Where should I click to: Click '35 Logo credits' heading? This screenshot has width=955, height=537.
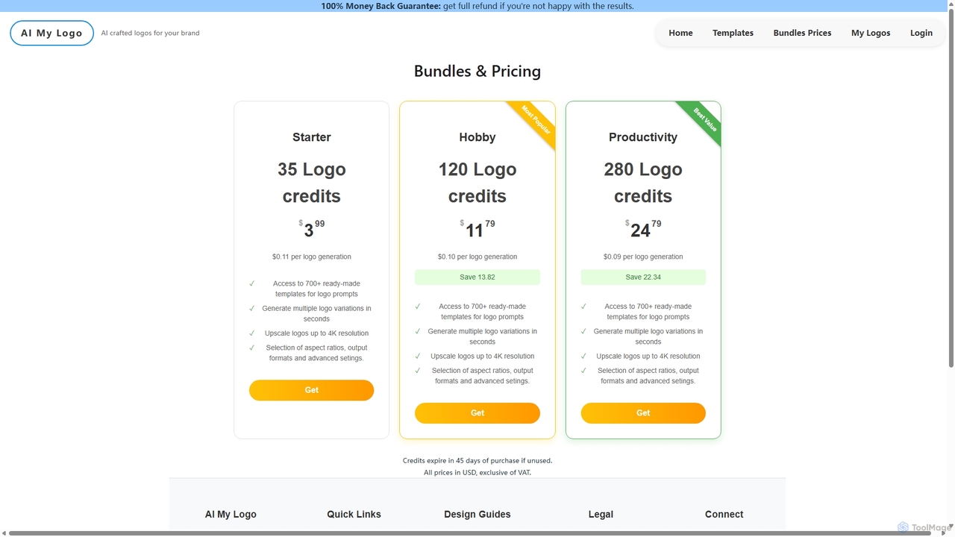(x=311, y=183)
